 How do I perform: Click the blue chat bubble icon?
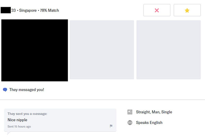pos(5,90)
